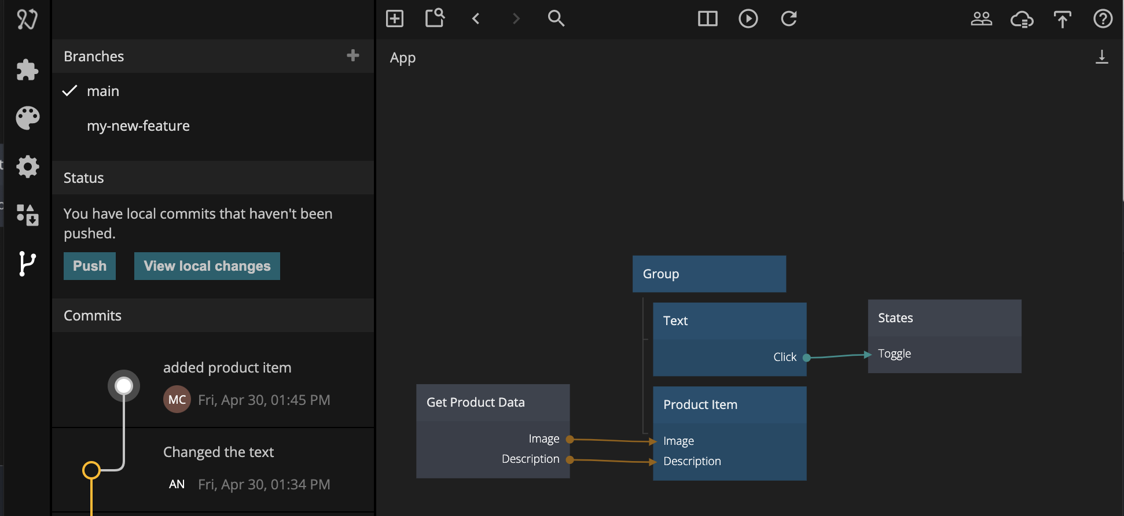
Task: Open the shapes module library icon
Action: pyautogui.click(x=27, y=215)
